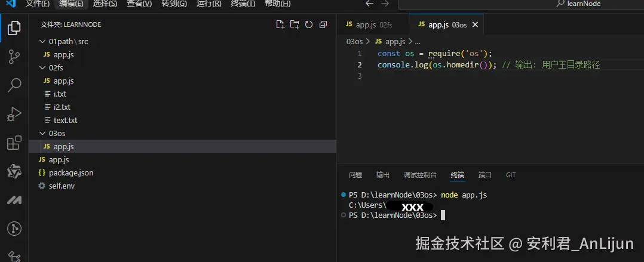The height and width of the screenshot is (262, 644).
Task: Switch to the 端口 panel tab
Action: point(485,175)
